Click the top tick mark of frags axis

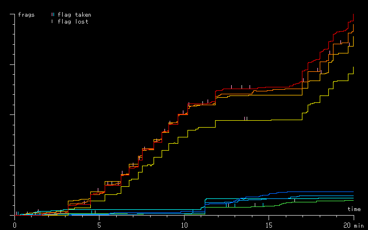pyautogui.click(x=13, y=14)
